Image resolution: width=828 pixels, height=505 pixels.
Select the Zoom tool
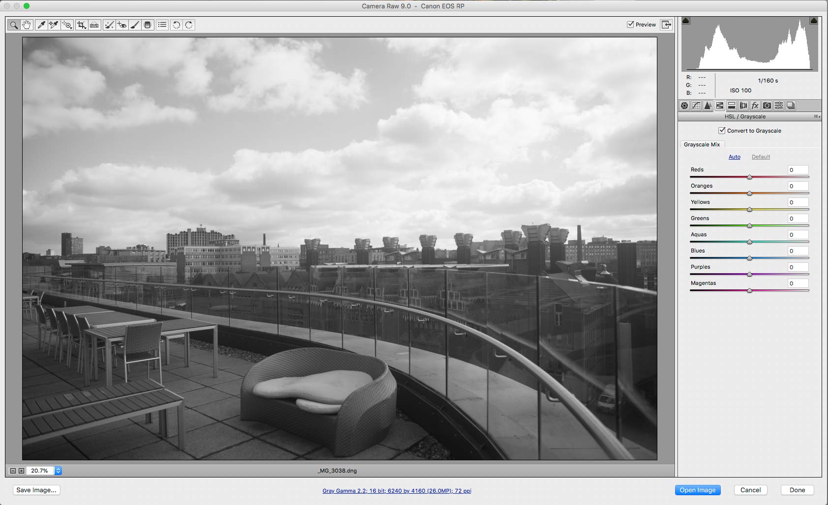coord(14,25)
